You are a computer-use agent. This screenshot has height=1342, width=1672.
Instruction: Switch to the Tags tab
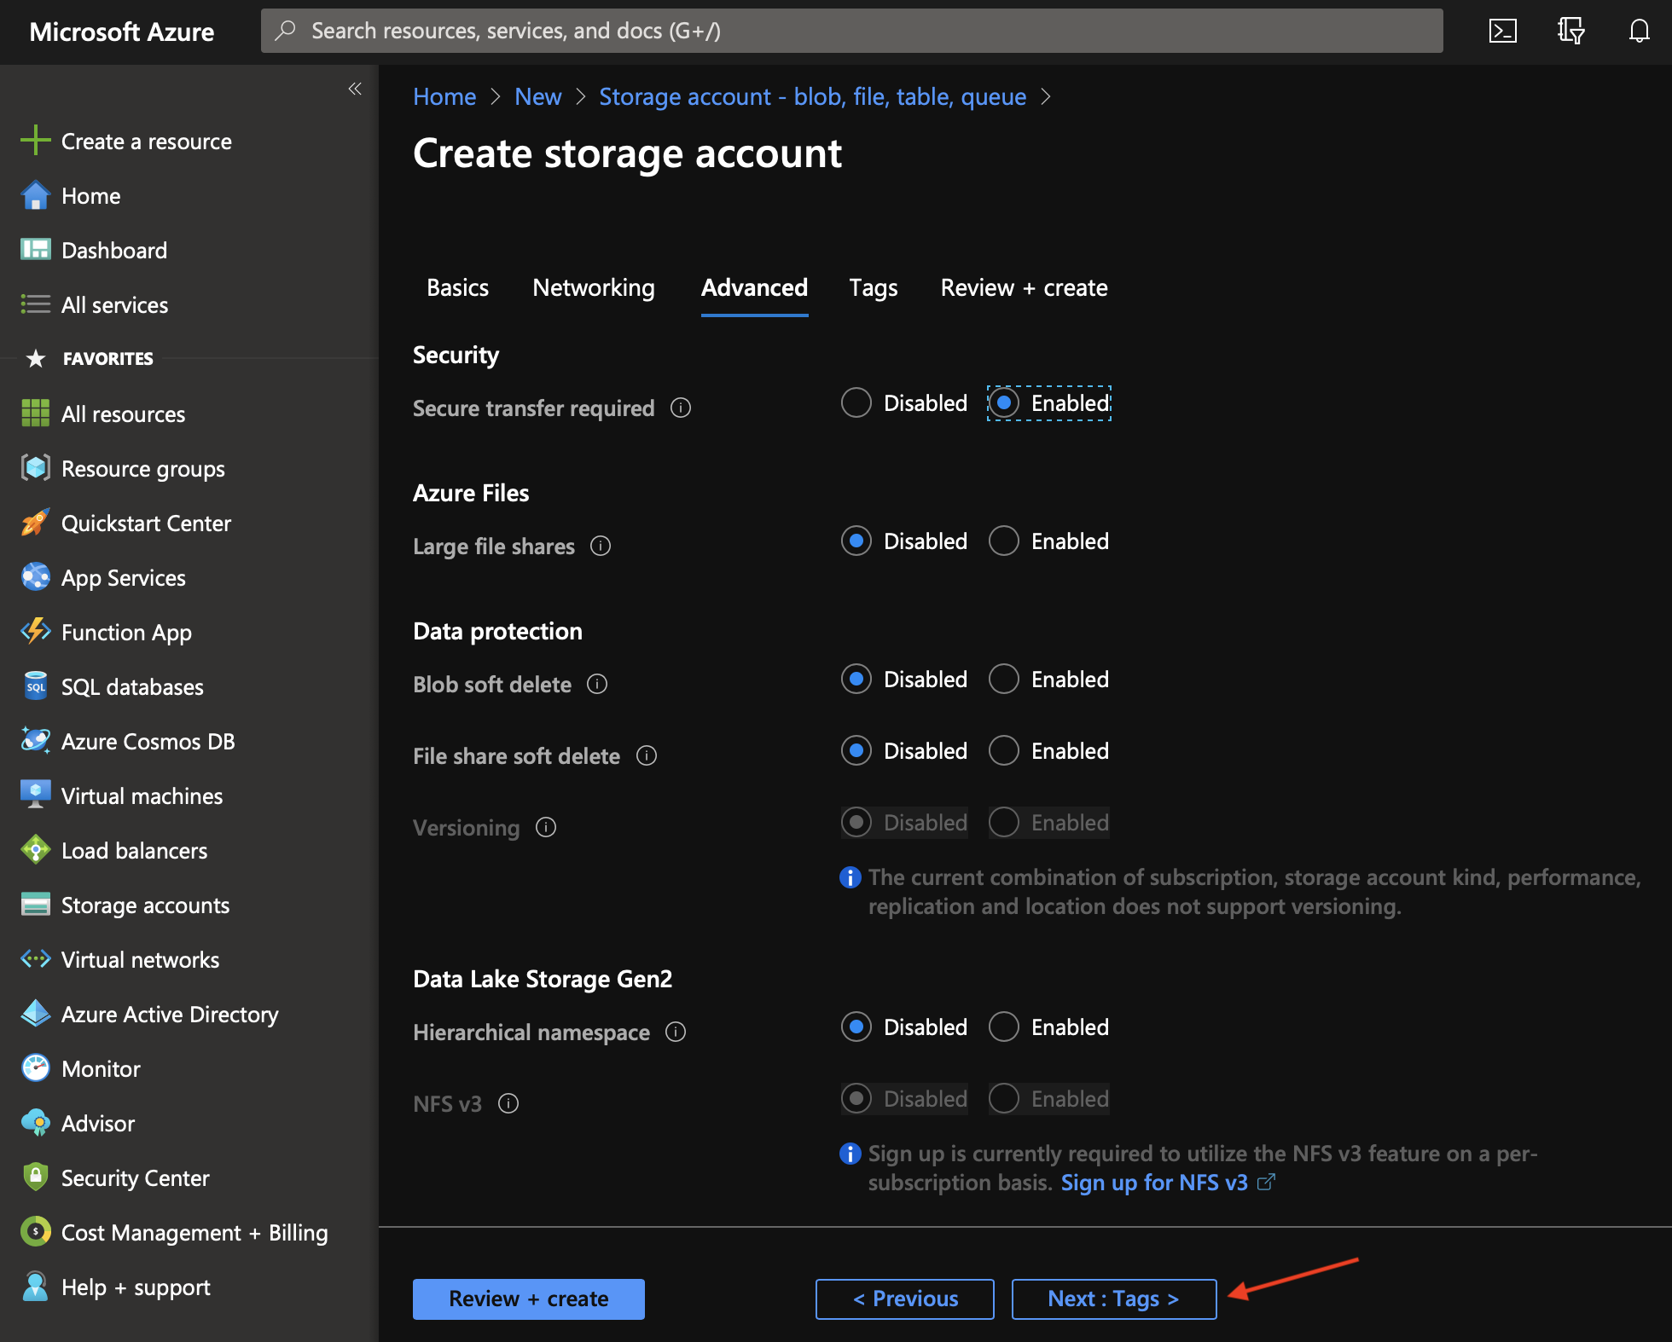874,288
